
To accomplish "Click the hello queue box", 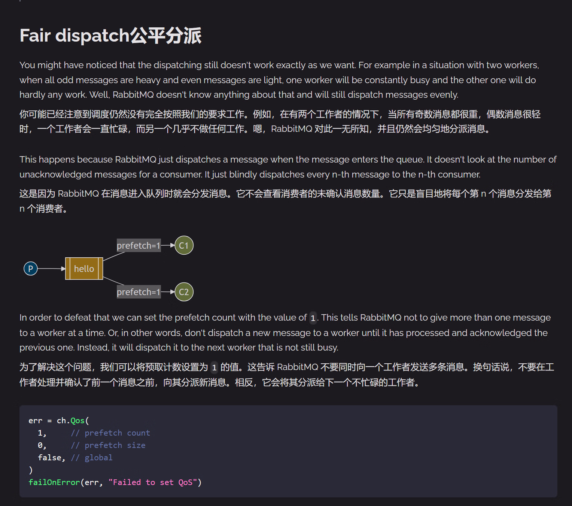I will (84, 269).
